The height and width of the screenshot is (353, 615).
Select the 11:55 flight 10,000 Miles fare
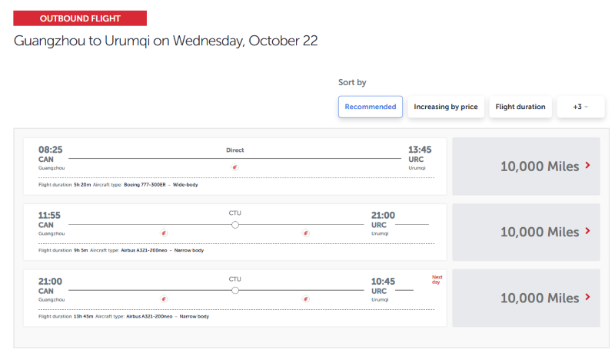(526, 232)
